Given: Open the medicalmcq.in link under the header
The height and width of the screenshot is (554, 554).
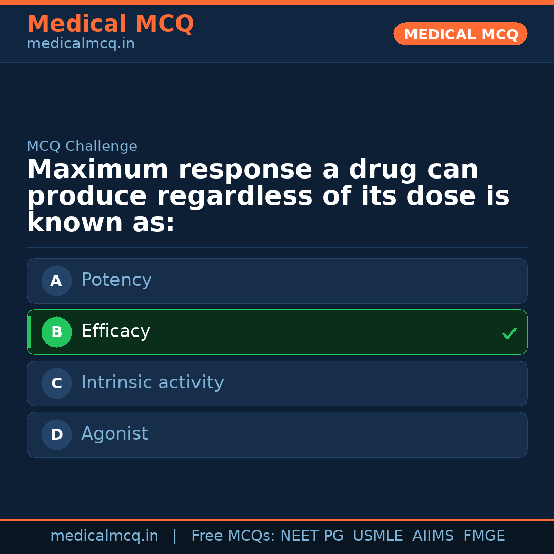Looking at the screenshot, I should click(x=81, y=44).
